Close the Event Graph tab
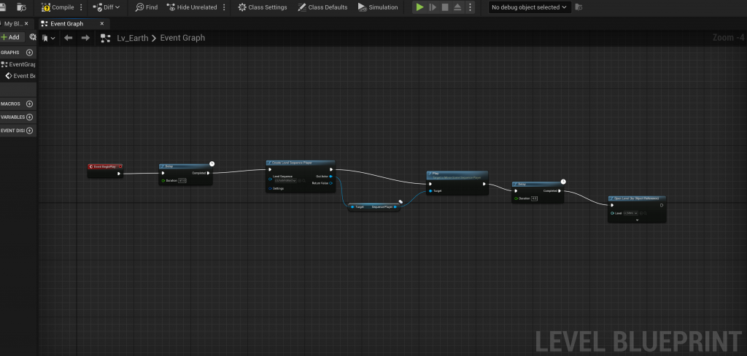This screenshot has width=747, height=356. click(102, 23)
